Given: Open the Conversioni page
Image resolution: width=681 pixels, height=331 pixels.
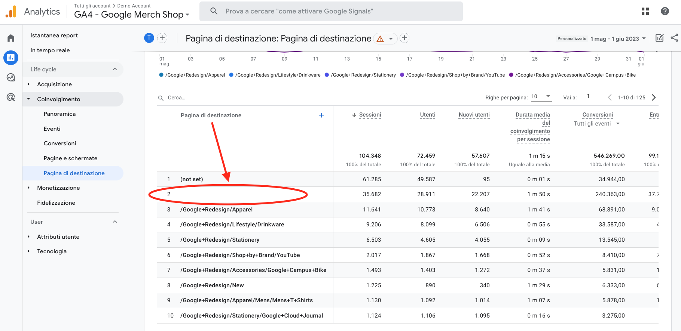Looking at the screenshot, I should point(60,143).
